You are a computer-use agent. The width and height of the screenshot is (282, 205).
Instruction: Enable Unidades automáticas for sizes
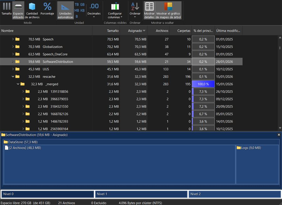tap(65, 9)
